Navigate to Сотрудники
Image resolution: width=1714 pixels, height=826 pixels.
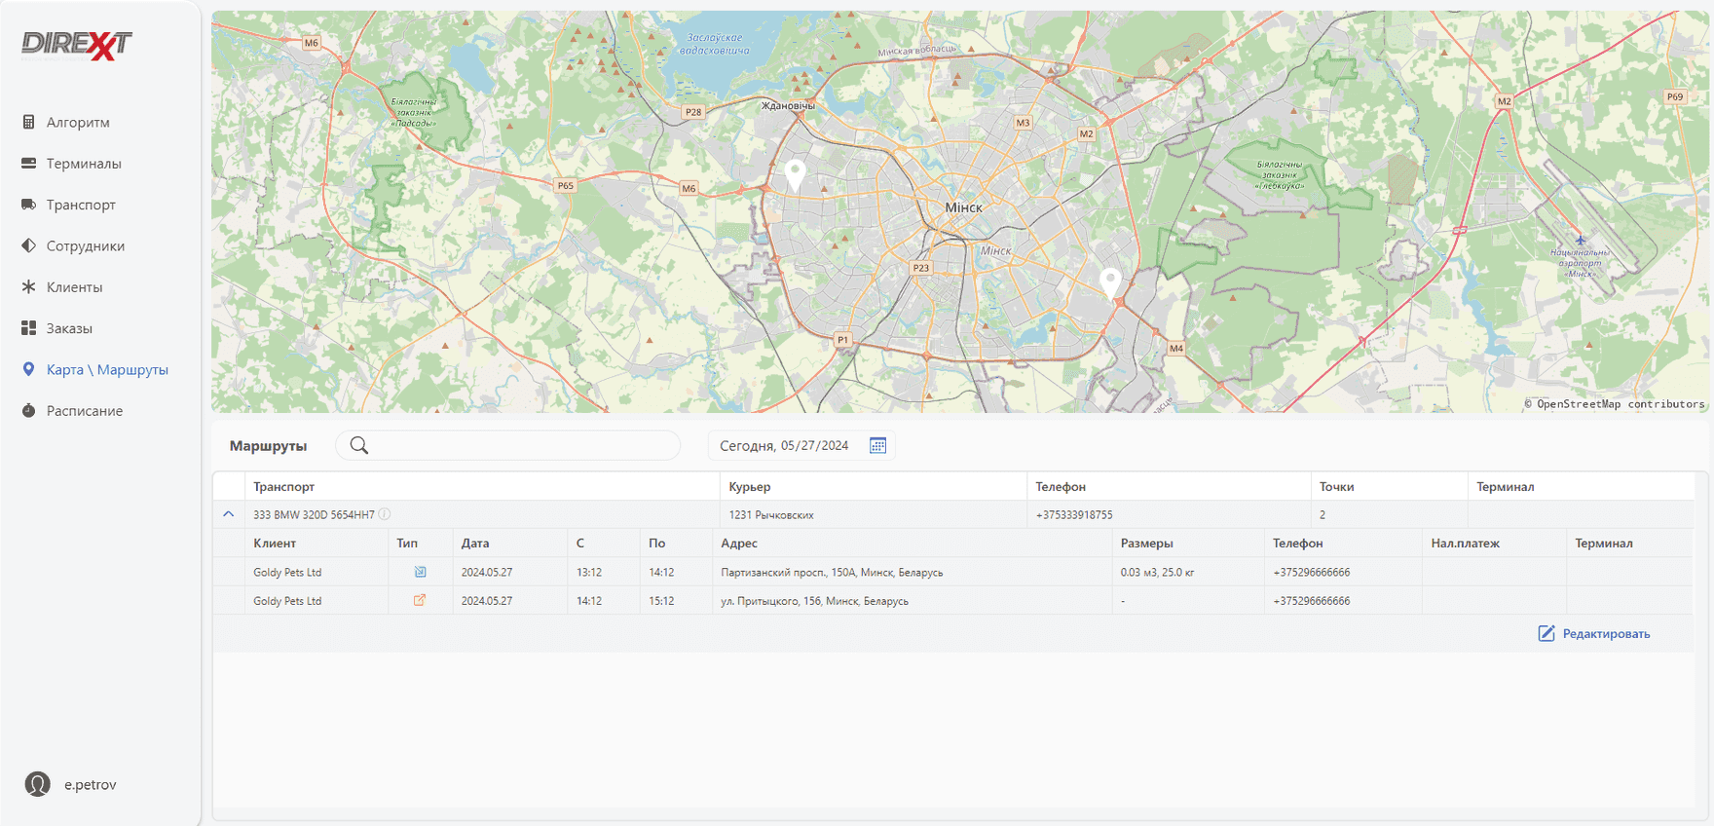pos(86,245)
